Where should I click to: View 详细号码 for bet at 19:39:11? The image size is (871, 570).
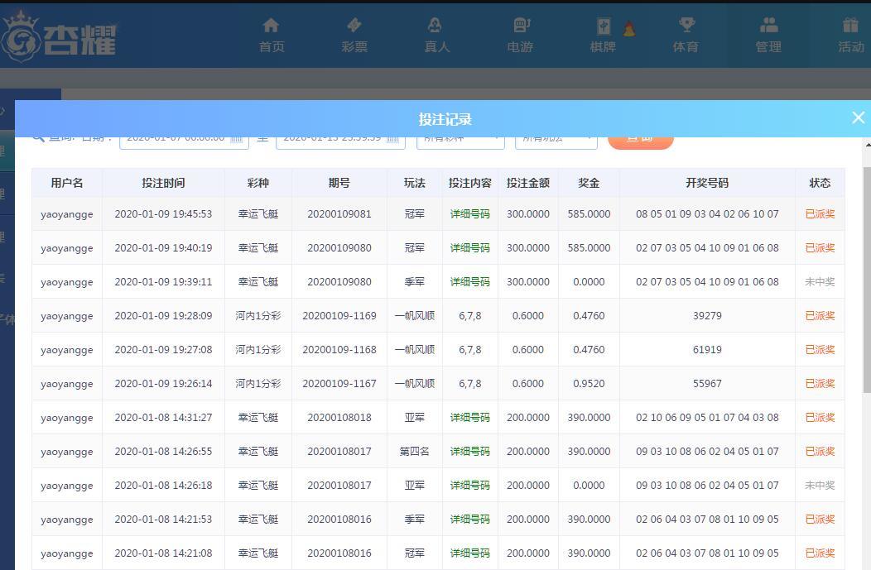pos(470,281)
